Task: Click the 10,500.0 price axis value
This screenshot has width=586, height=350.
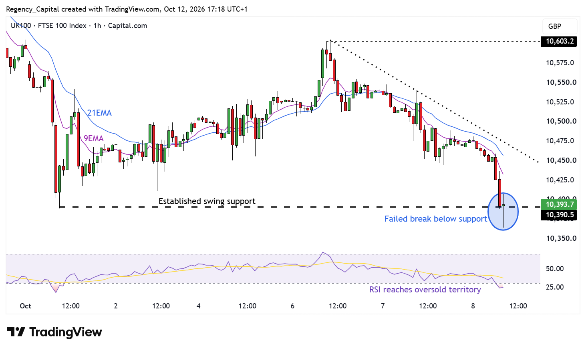Action: pos(561,121)
